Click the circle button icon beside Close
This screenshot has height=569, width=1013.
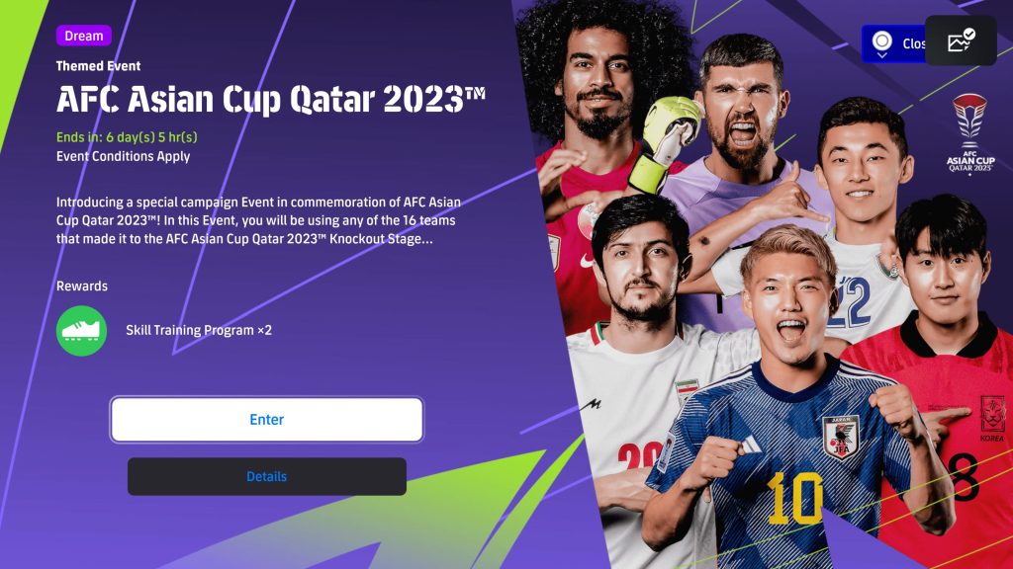pyautogui.click(x=881, y=43)
